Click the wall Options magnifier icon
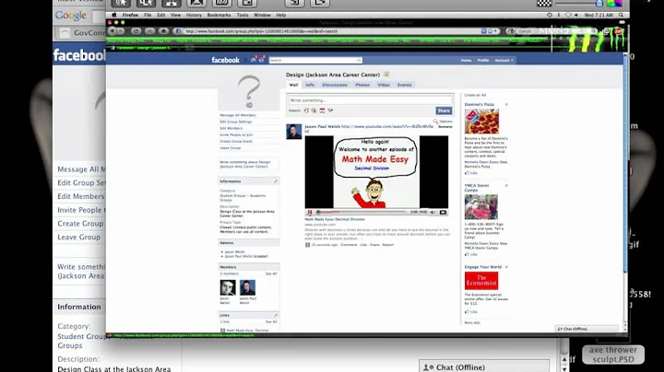The width and height of the screenshot is (664, 372). (435, 122)
